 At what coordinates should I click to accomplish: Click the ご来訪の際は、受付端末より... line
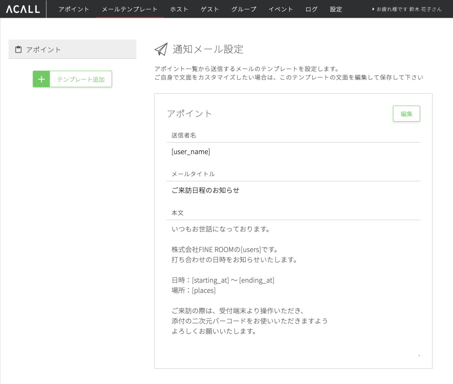point(238,311)
